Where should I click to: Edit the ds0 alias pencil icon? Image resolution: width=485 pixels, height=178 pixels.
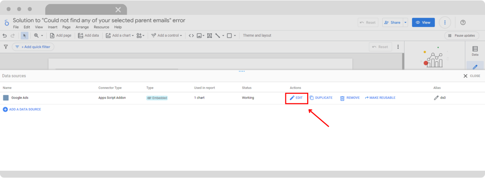coord(436,98)
